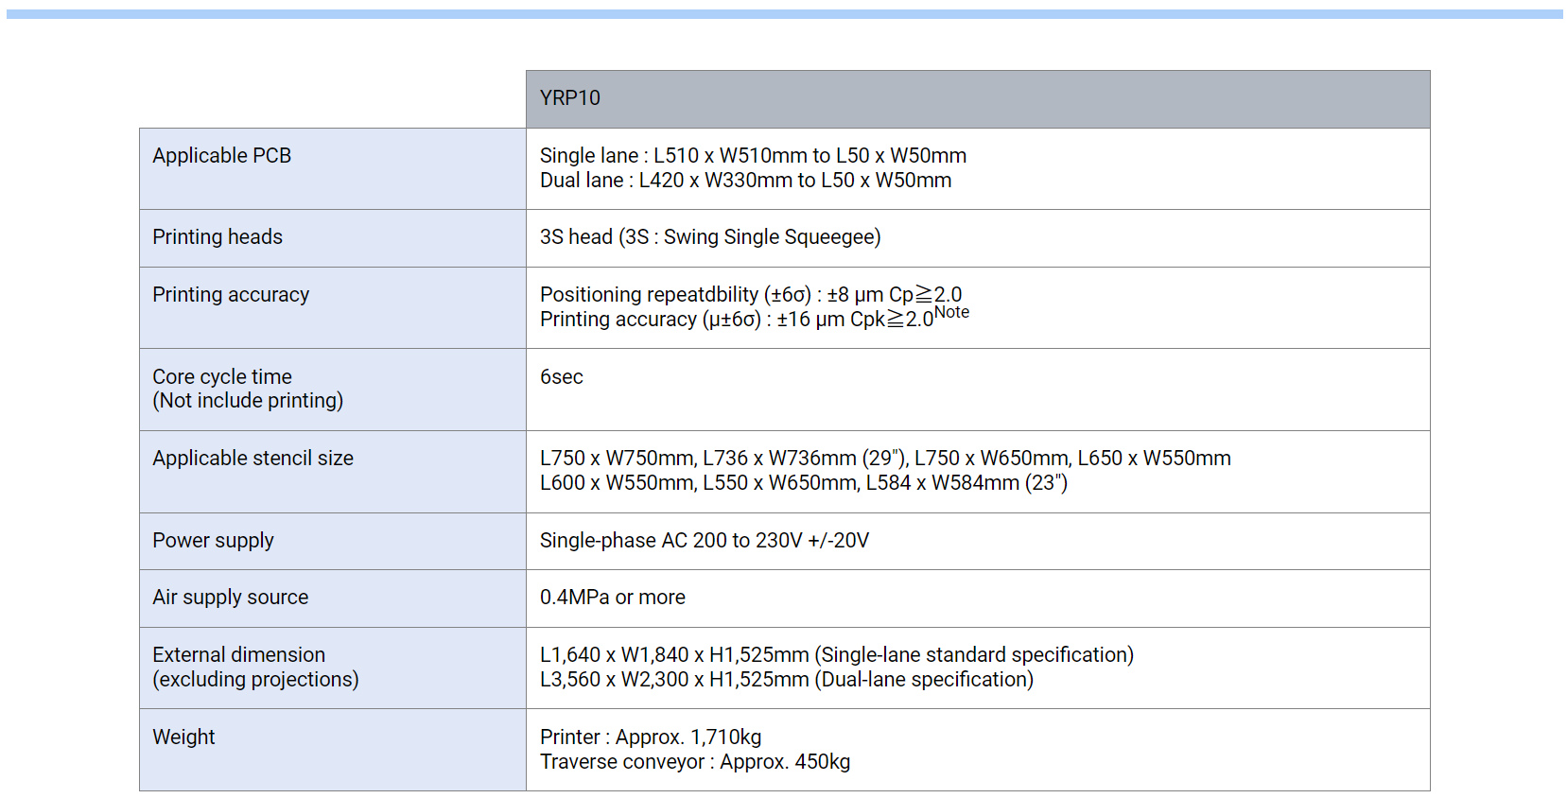Select the Applicable stencil size label
The image size is (1567, 798).
coord(252,459)
